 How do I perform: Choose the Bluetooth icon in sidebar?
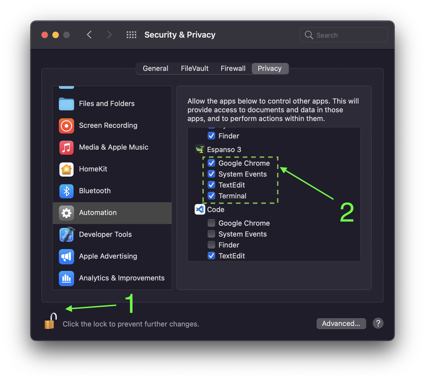[66, 191]
